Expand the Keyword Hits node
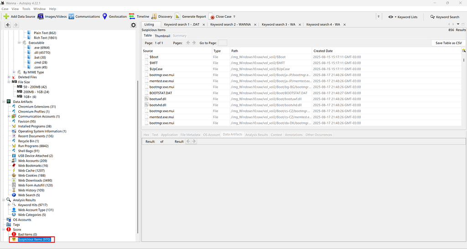 coord(9,205)
